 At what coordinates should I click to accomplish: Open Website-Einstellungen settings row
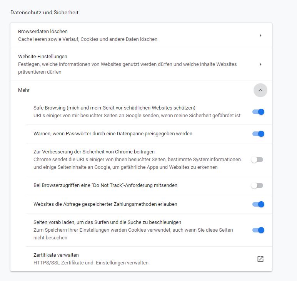(115, 64)
